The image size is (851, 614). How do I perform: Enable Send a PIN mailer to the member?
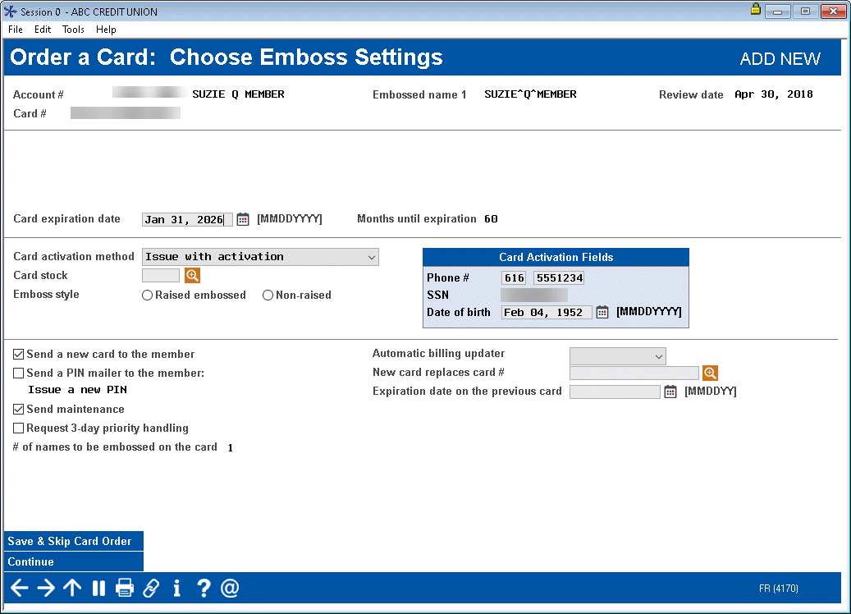(18, 373)
